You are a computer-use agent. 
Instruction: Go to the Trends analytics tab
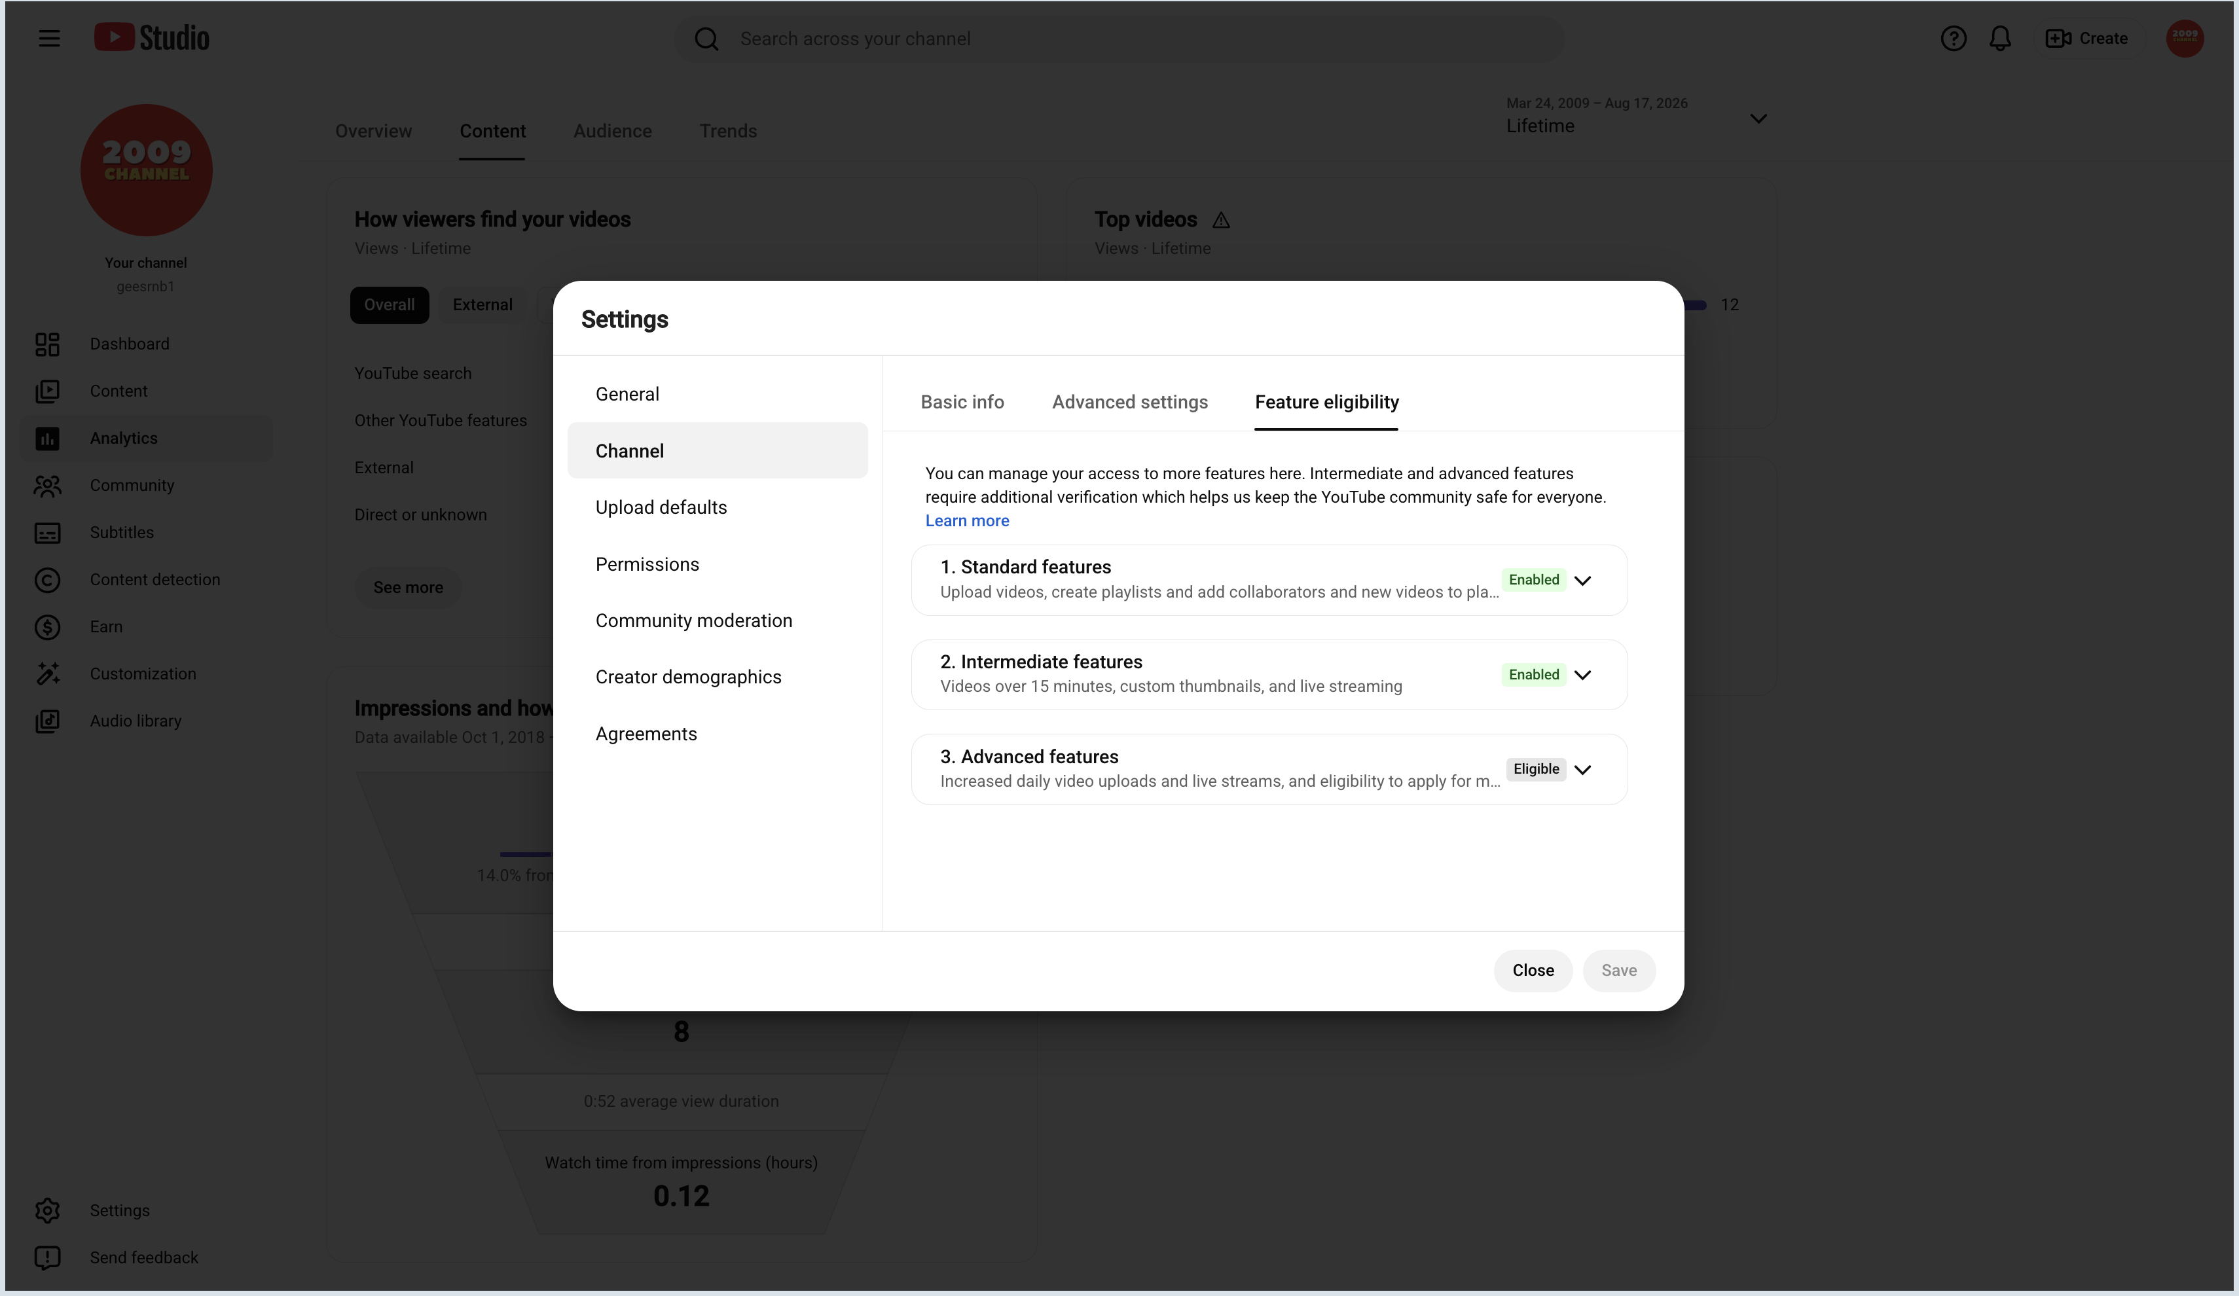click(x=728, y=130)
